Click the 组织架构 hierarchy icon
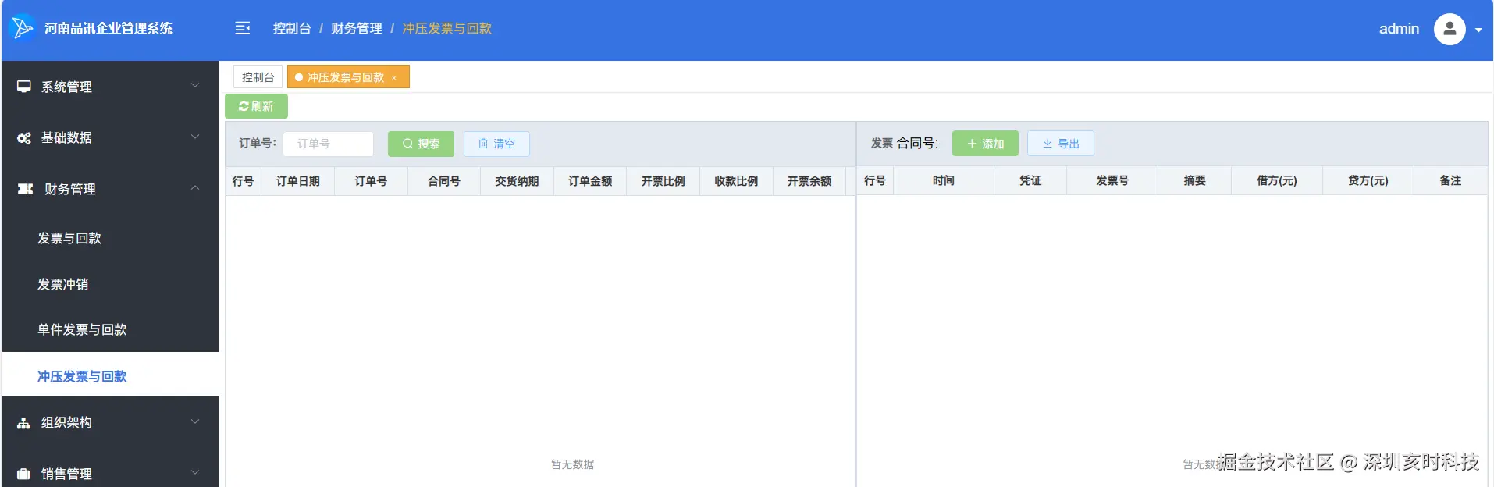 click(24, 423)
